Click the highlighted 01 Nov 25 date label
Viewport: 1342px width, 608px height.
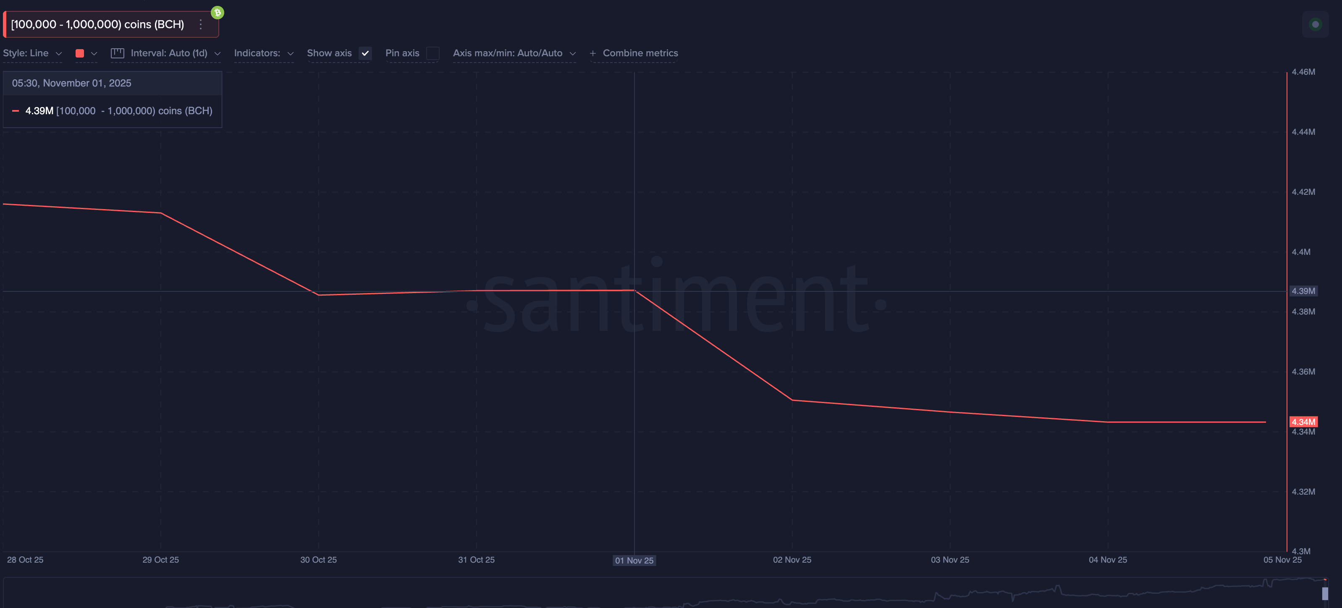coord(634,561)
